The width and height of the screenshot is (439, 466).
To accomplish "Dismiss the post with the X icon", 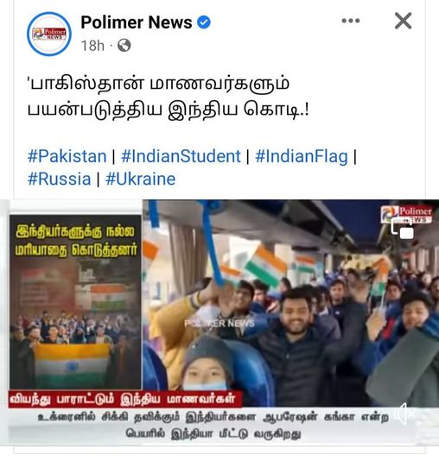I will pos(403,21).
